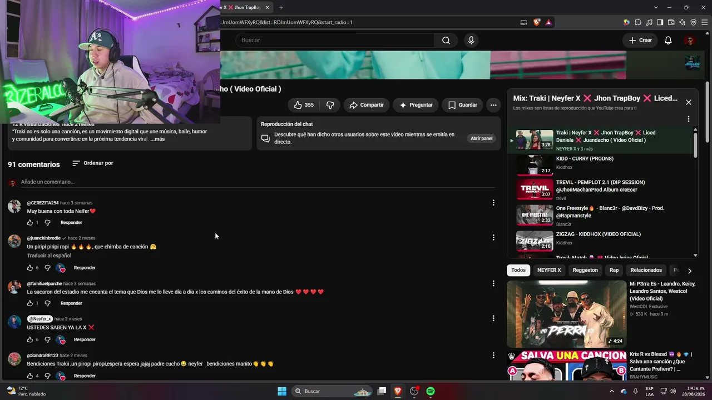Like the comment by @CEREZITA254
Viewport: 712px width, 400px height.
coord(30,223)
